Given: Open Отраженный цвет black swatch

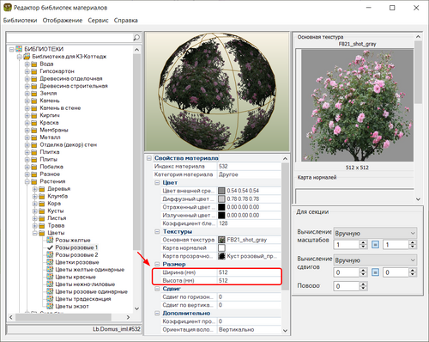Looking at the screenshot, I should click(221, 207).
